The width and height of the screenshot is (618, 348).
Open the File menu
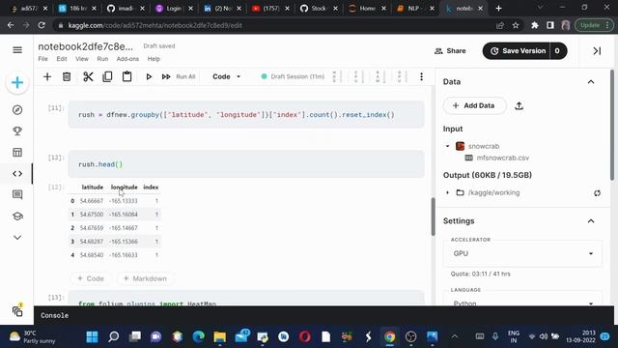click(x=42, y=59)
